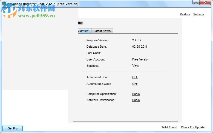Open the Tell A Friend link
Screen dimensions: 213x133
pos(169,127)
